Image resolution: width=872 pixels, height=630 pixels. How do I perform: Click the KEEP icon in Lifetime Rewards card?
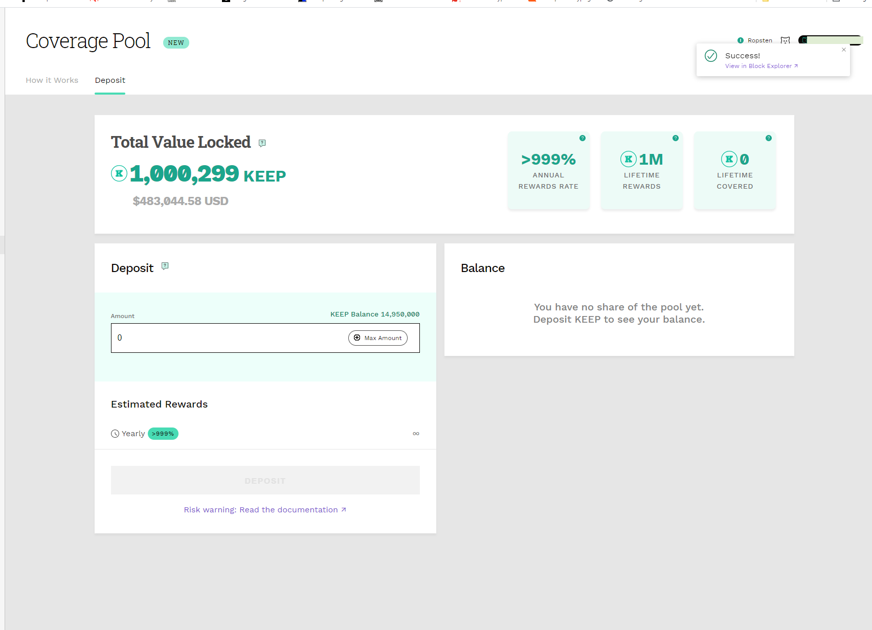click(x=629, y=159)
